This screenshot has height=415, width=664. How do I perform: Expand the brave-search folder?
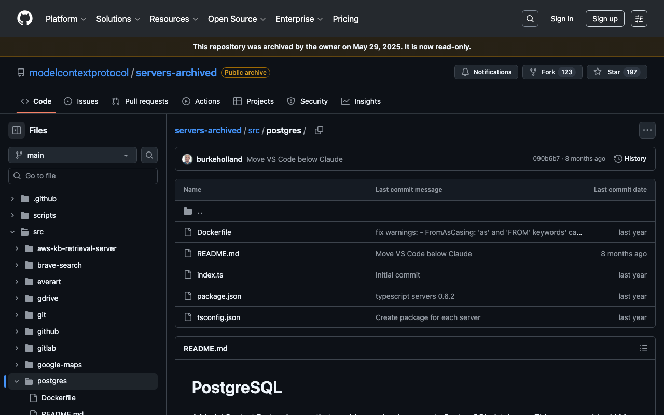17,265
